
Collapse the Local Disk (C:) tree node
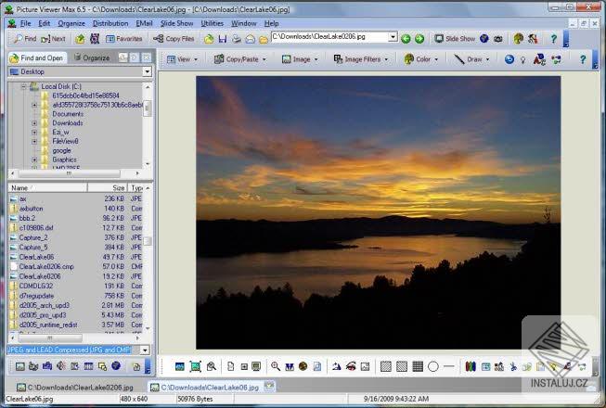click(x=24, y=86)
